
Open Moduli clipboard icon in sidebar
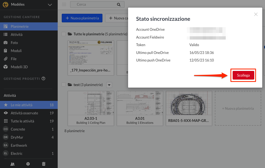5,51
